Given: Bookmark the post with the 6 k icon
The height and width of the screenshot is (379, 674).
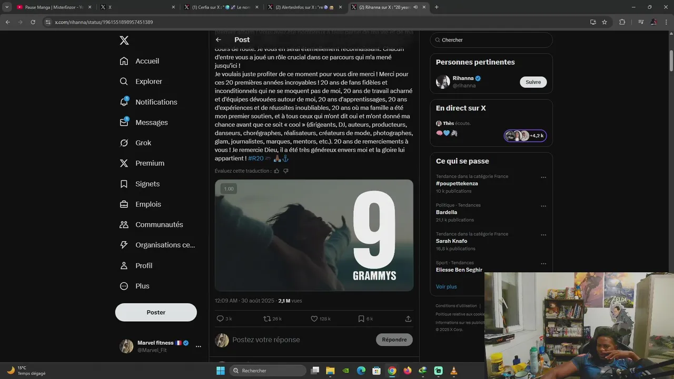Looking at the screenshot, I should pyautogui.click(x=365, y=318).
